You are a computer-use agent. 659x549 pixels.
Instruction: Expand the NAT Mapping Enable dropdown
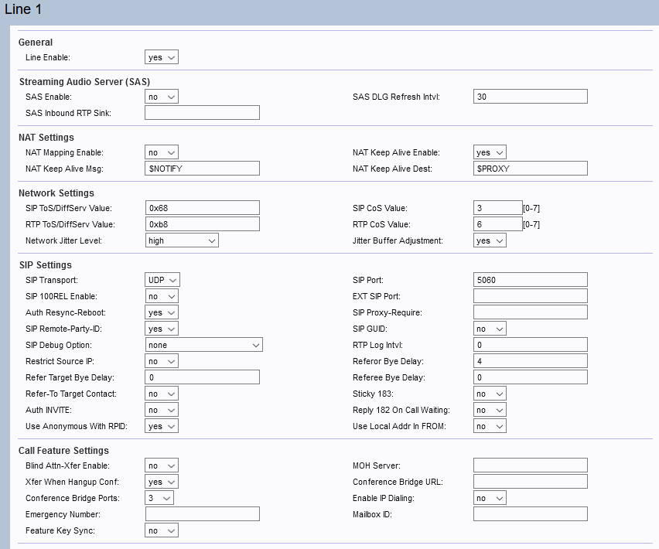[162, 152]
